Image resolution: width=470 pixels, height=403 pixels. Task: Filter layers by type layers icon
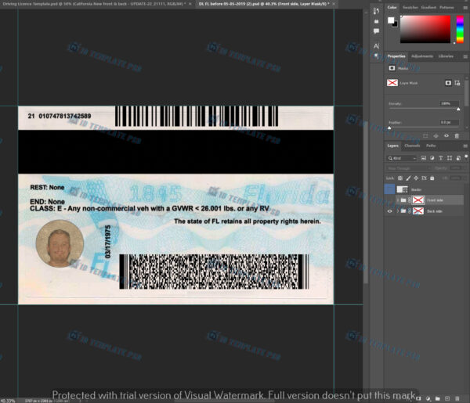pyautogui.click(x=440, y=158)
